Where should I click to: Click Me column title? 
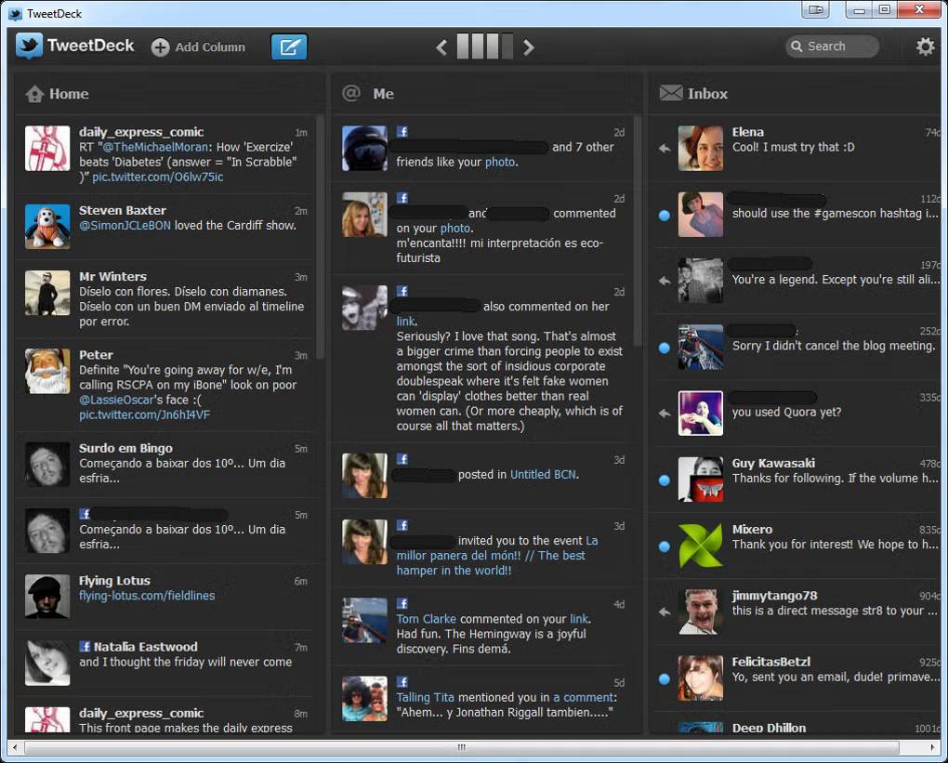[x=383, y=94]
